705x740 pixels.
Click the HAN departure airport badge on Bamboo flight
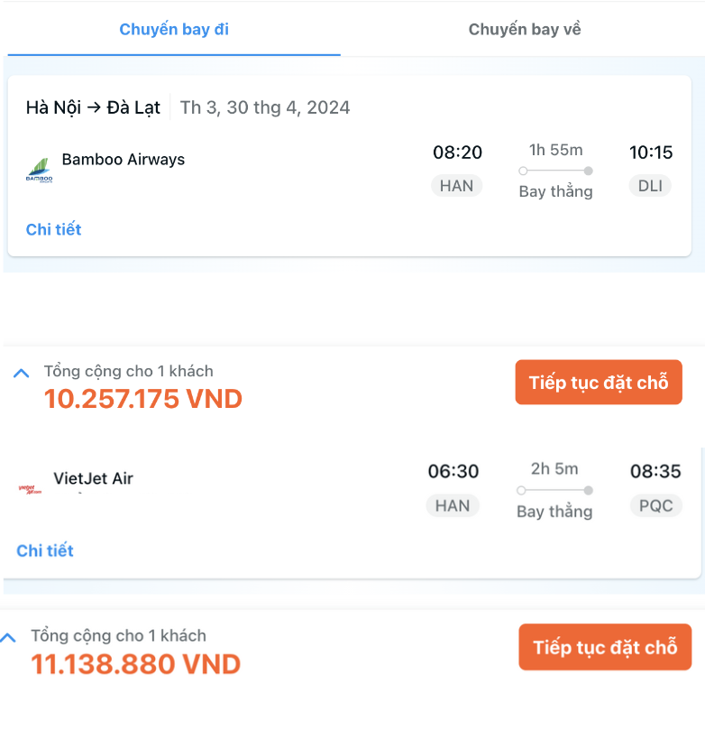[456, 186]
